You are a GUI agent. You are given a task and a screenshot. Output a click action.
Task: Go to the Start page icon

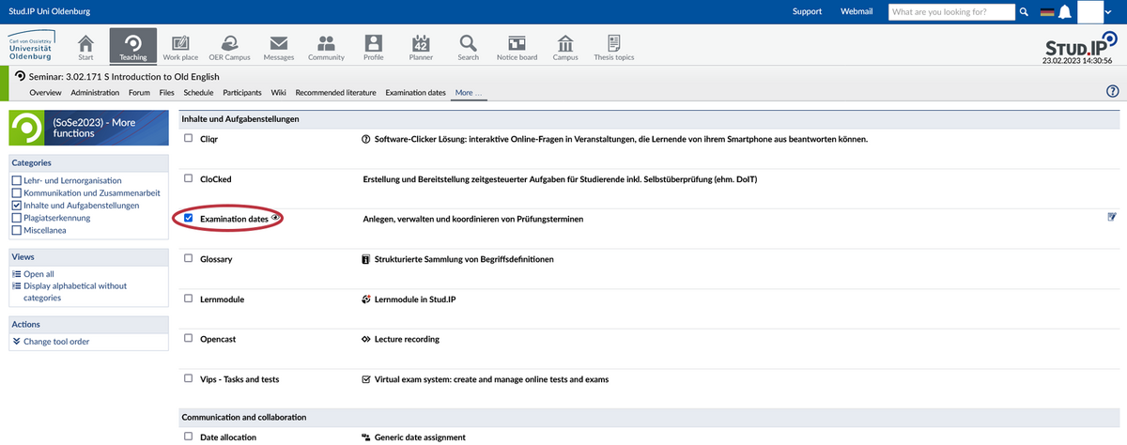pyautogui.click(x=85, y=44)
